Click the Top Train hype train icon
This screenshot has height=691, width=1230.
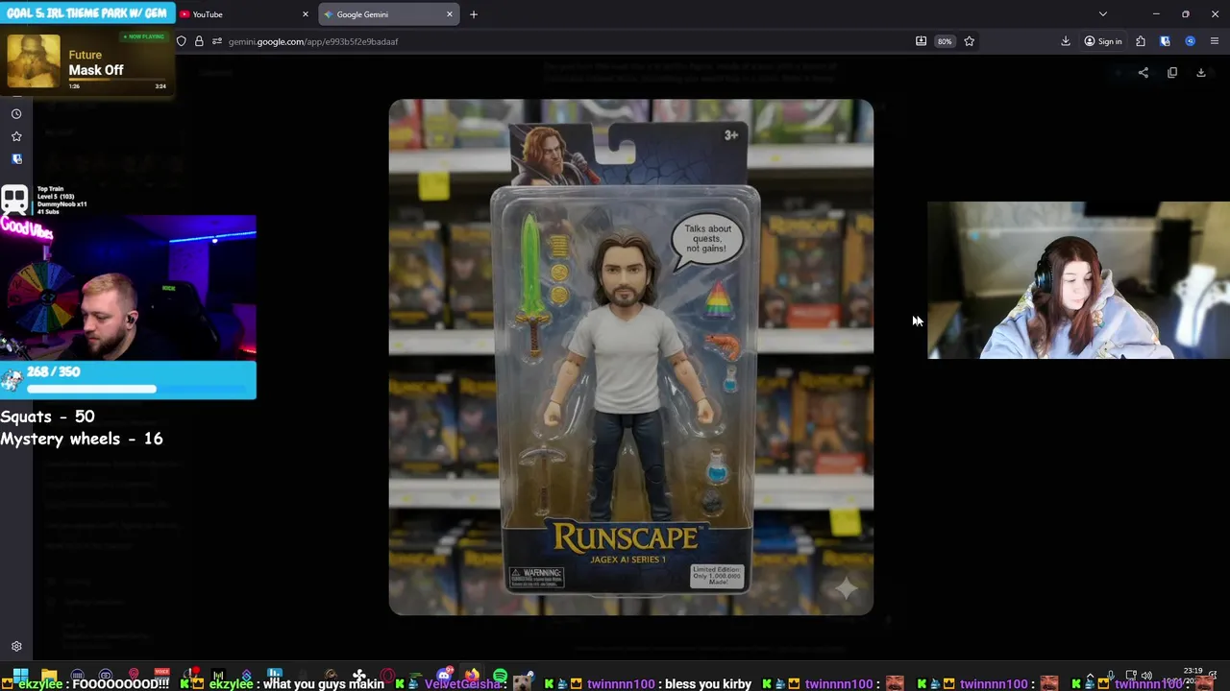click(x=14, y=200)
